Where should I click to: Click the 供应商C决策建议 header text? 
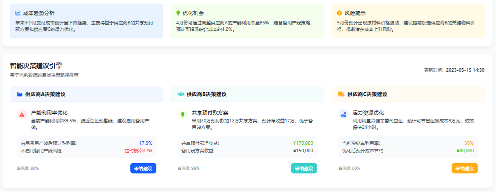tap(367, 94)
